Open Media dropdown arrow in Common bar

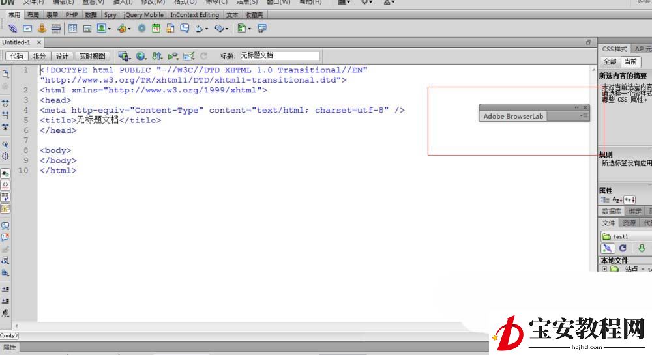[x=129, y=29]
